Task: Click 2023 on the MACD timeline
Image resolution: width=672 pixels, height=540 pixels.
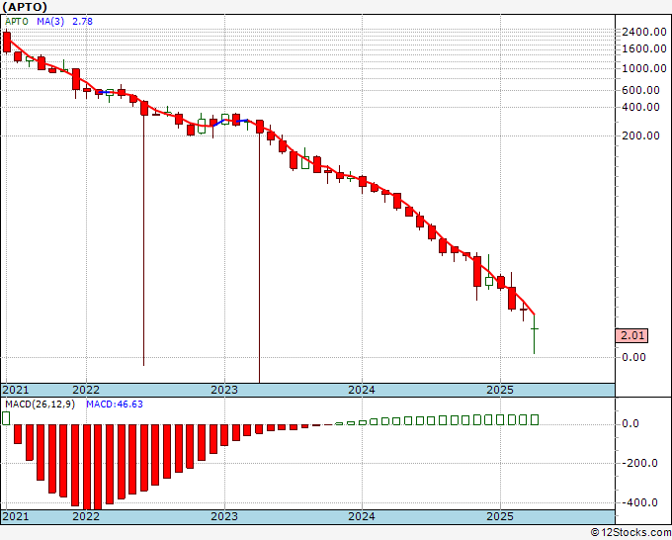Action: [x=224, y=516]
